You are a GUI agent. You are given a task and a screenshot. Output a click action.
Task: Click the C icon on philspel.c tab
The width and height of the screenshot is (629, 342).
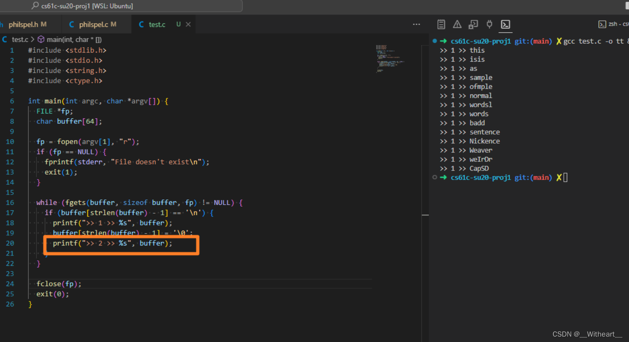pos(71,24)
